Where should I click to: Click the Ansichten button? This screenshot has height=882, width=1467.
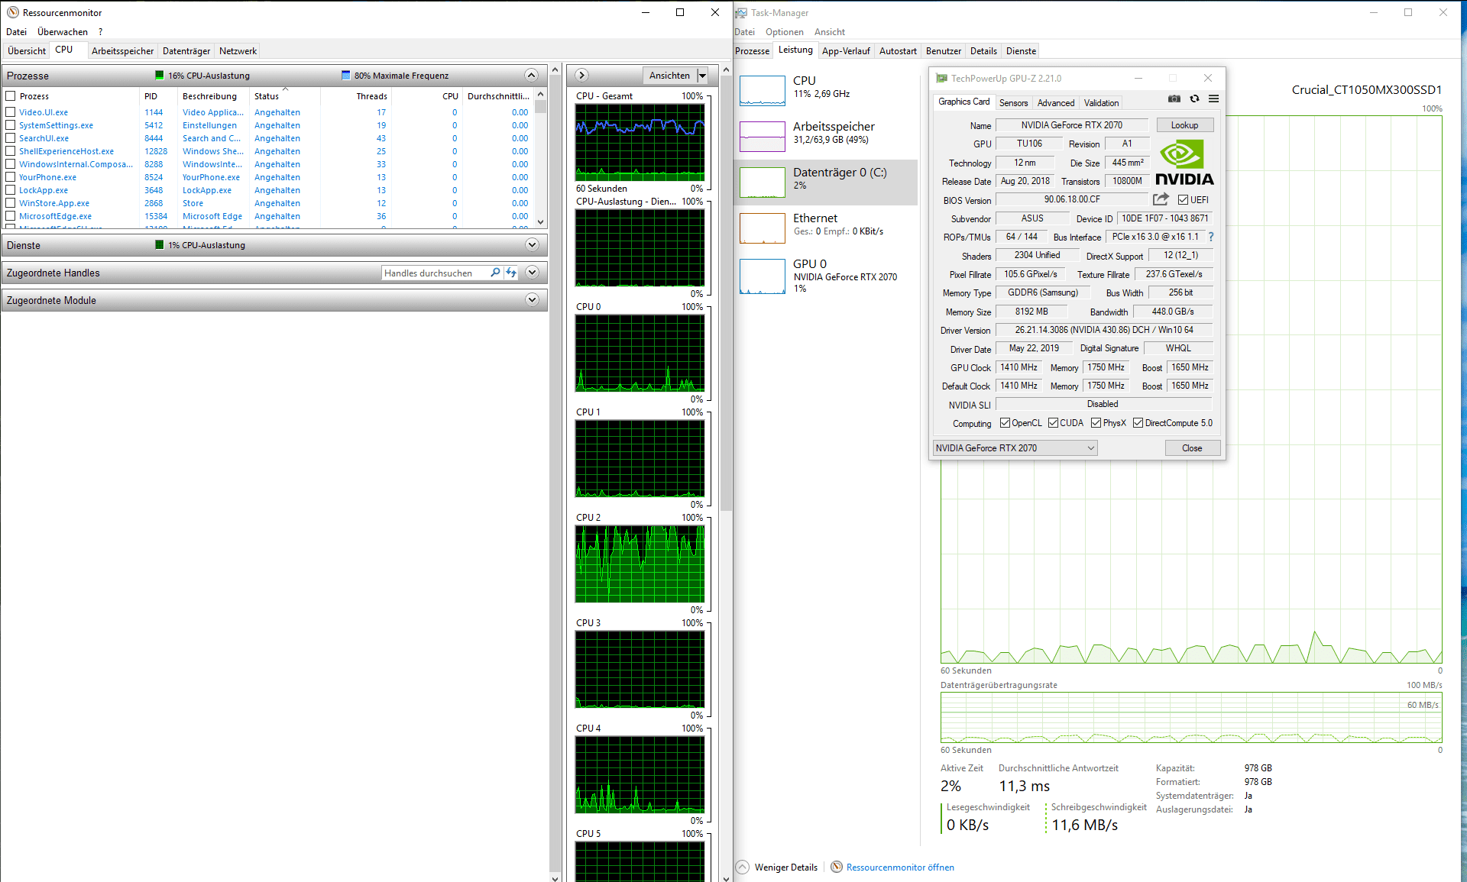tap(669, 75)
